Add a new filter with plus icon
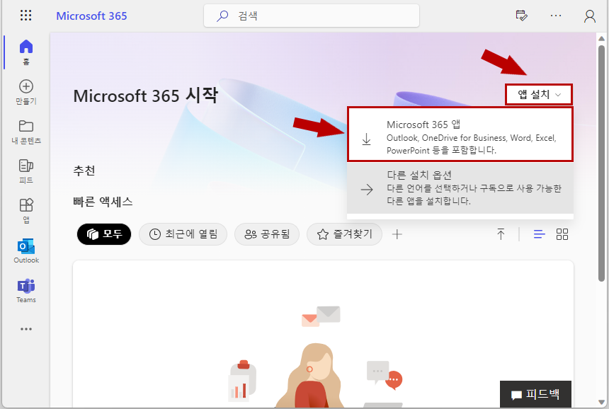Screen dimensions: 609x409 tap(397, 234)
